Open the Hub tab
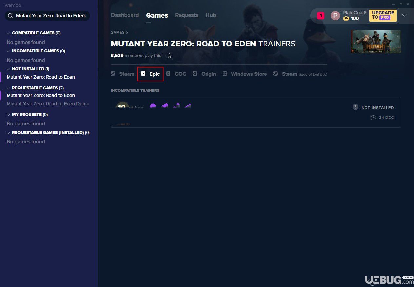Image resolution: width=414 pixels, height=287 pixels. (x=211, y=15)
